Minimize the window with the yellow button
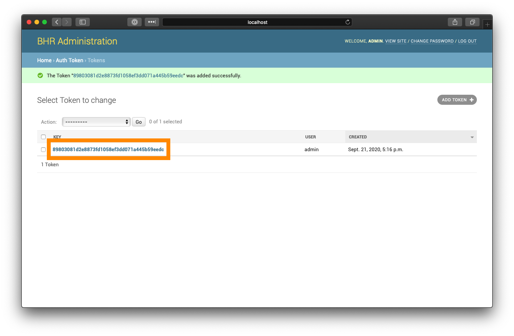This screenshot has height=336, width=514. [x=37, y=22]
